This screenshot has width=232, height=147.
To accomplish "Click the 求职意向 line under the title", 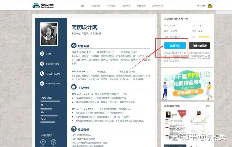I will [86, 34].
